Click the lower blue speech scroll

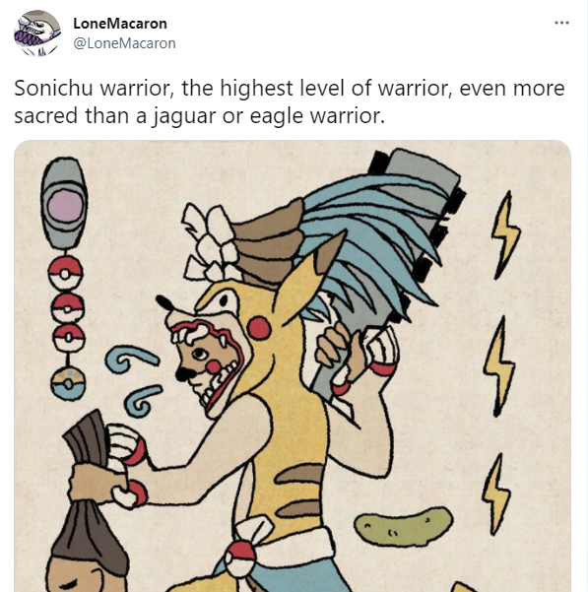pos(143,400)
